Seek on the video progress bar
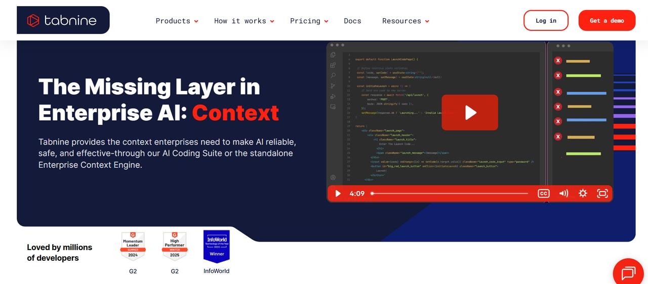 [450, 194]
